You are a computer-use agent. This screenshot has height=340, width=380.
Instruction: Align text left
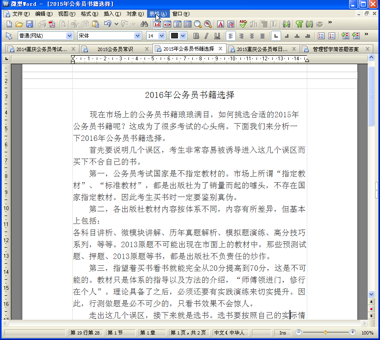click(231, 36)
